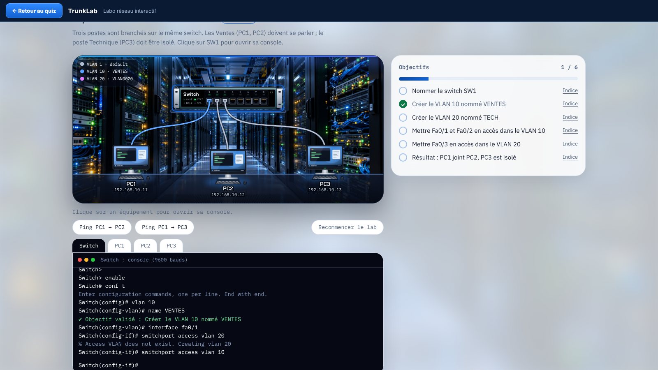
Task: Switch to the PC3 console tab
Action: [x=171, y=246]
